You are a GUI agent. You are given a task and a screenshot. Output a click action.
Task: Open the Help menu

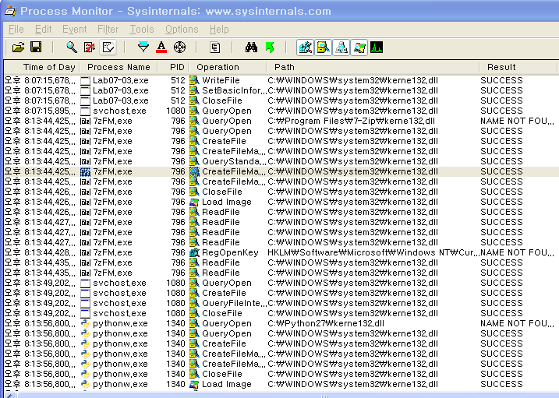click(219, 29)
